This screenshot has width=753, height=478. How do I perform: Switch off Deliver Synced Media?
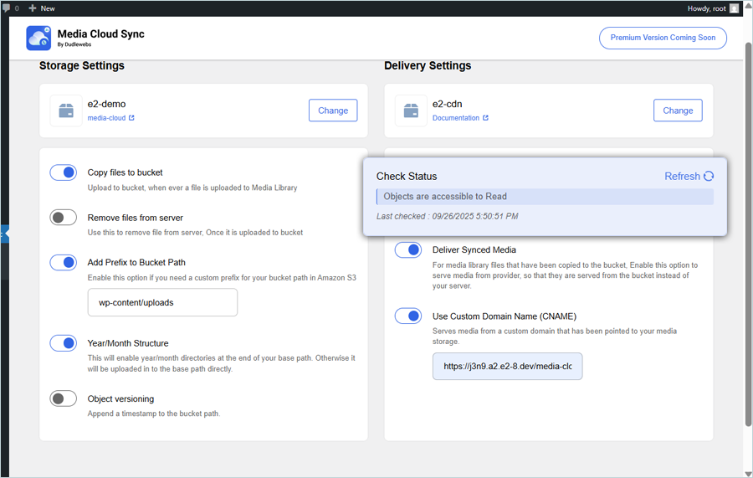coord(408,249)
